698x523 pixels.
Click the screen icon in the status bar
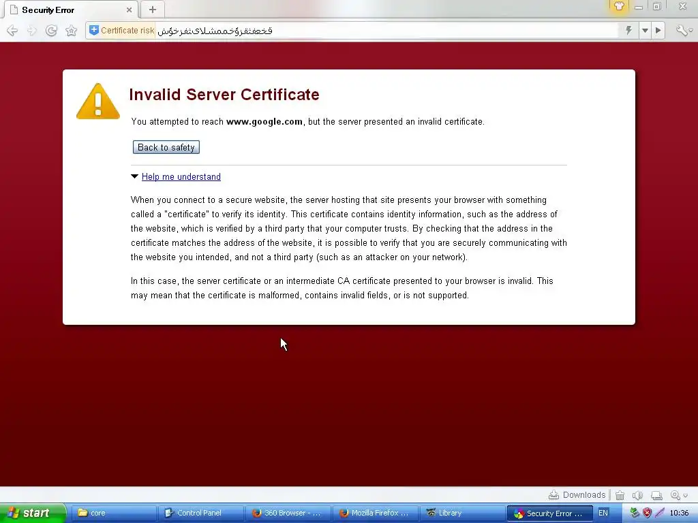pyautogui.click(x=656, y=495)
